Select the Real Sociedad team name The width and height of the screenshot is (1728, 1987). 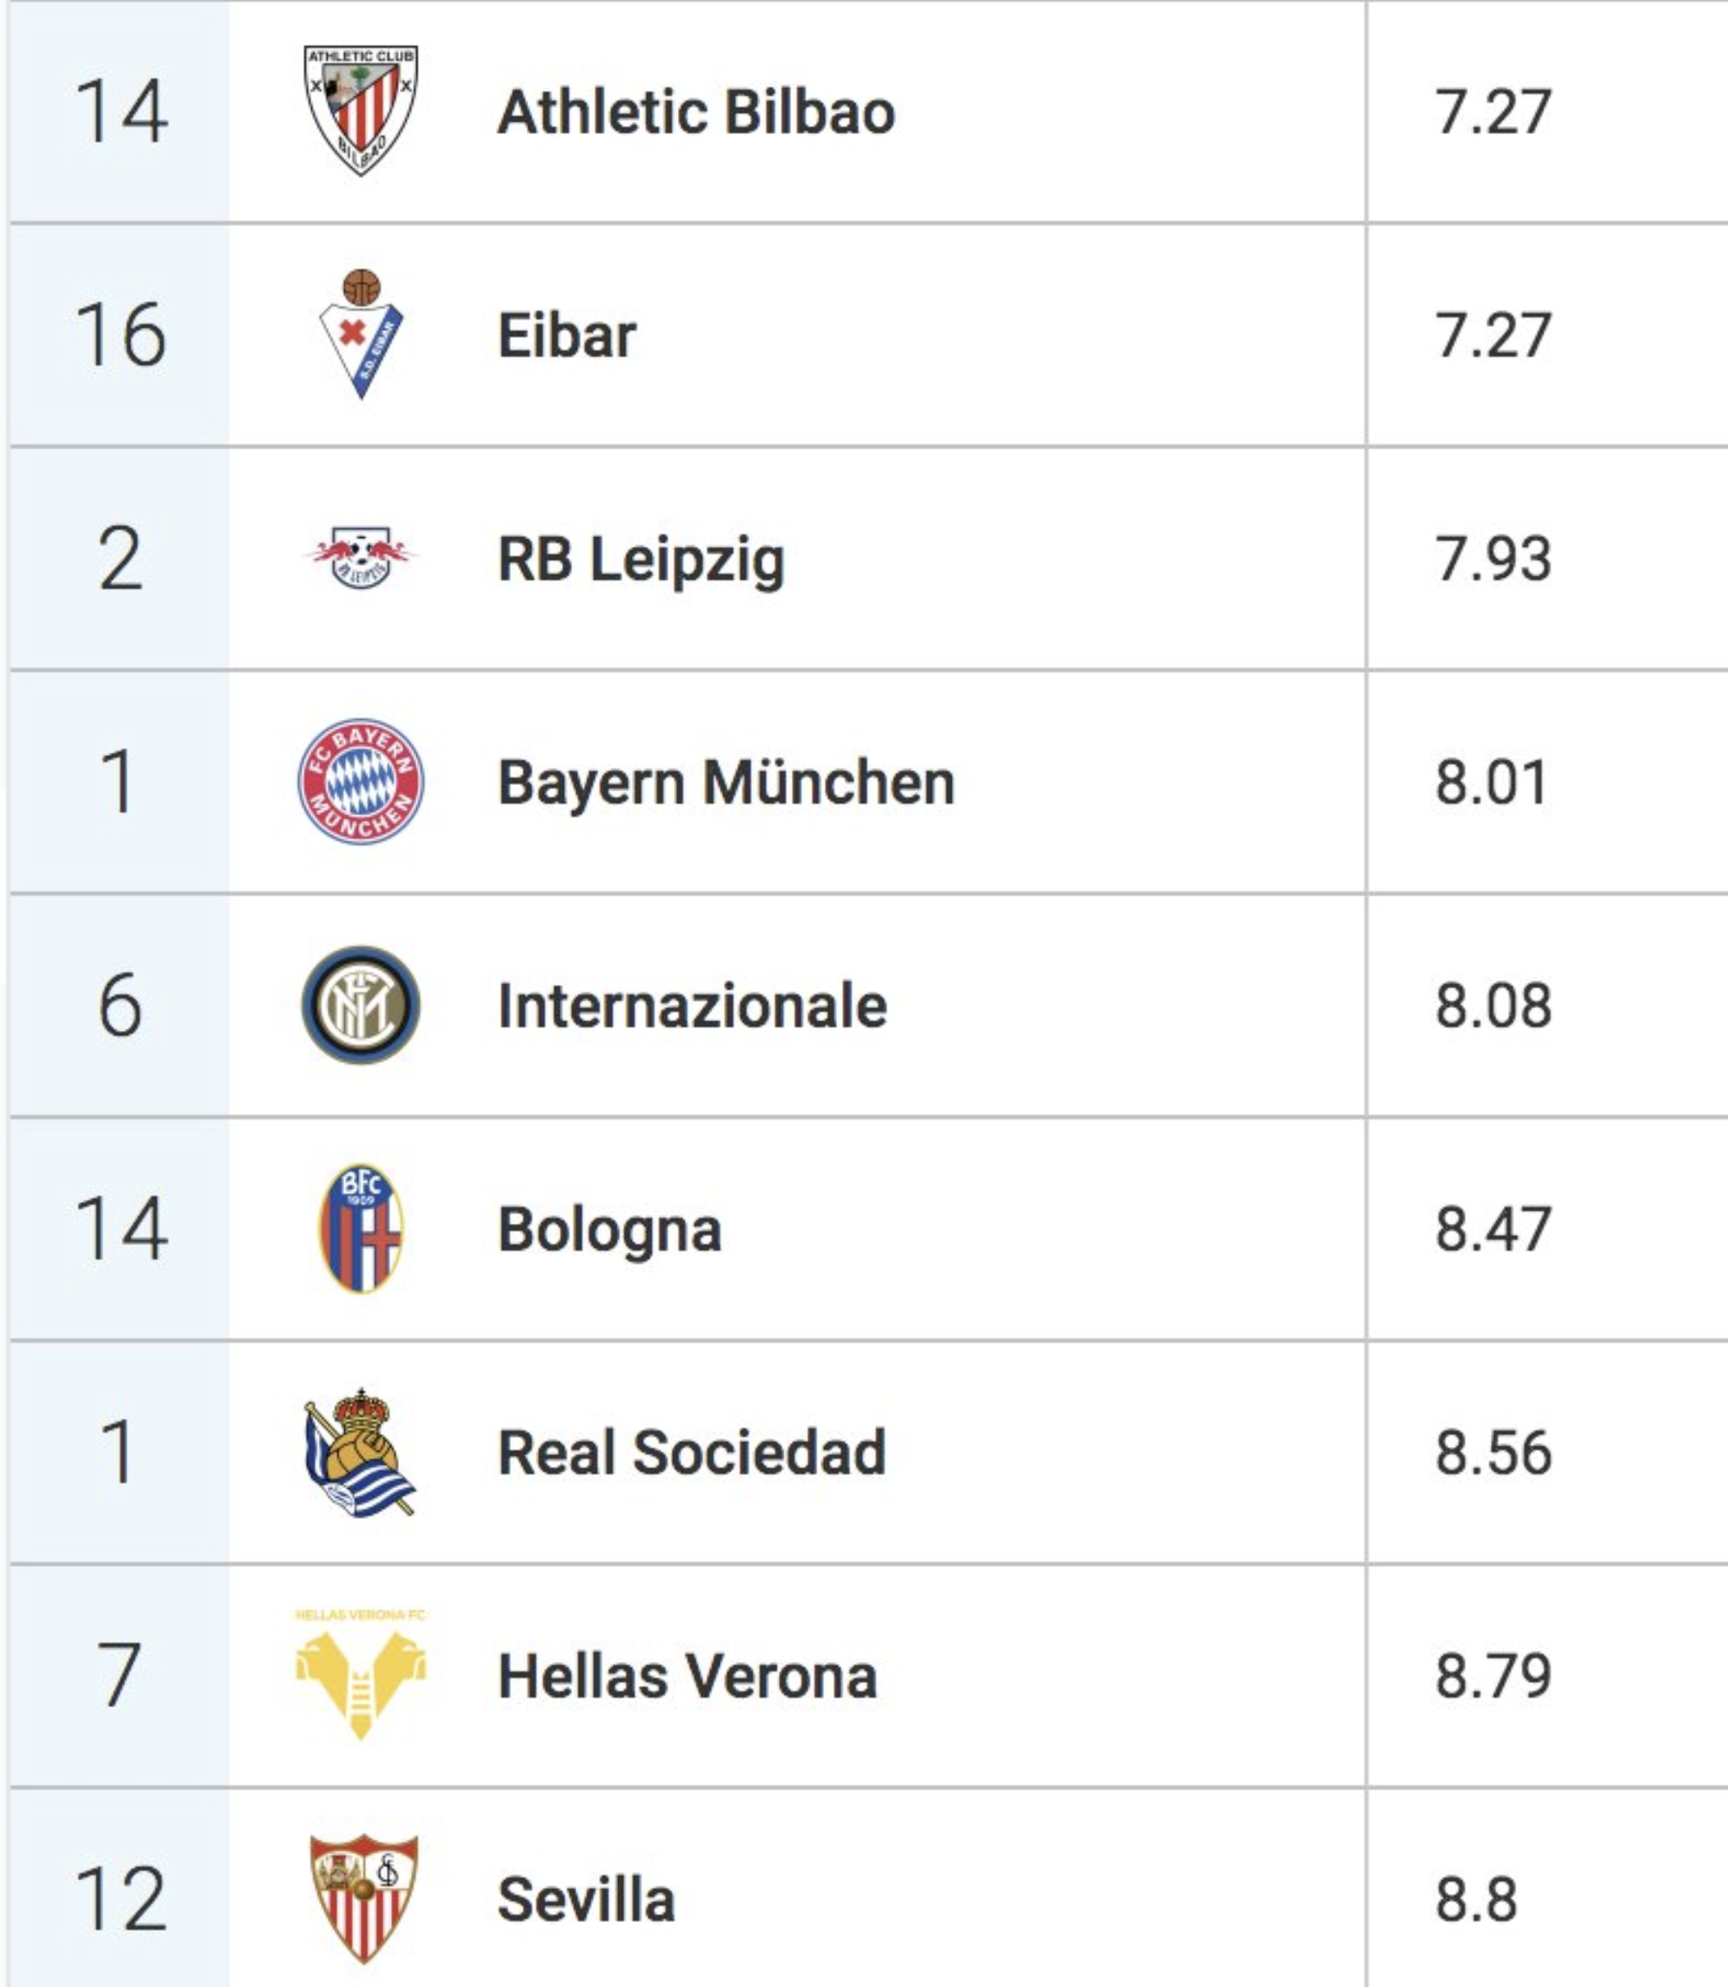coord(691,1452)
